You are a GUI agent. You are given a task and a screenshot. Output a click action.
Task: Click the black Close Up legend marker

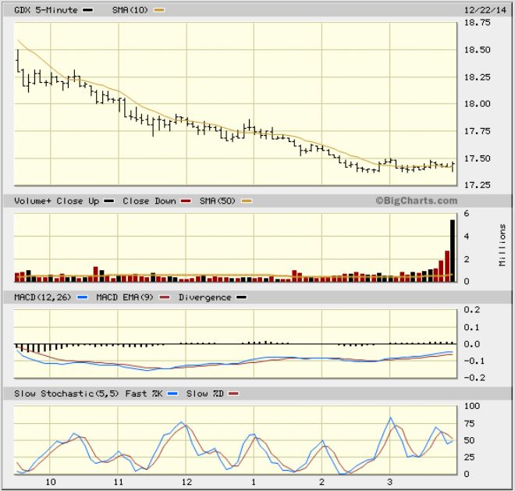point(109,201)
